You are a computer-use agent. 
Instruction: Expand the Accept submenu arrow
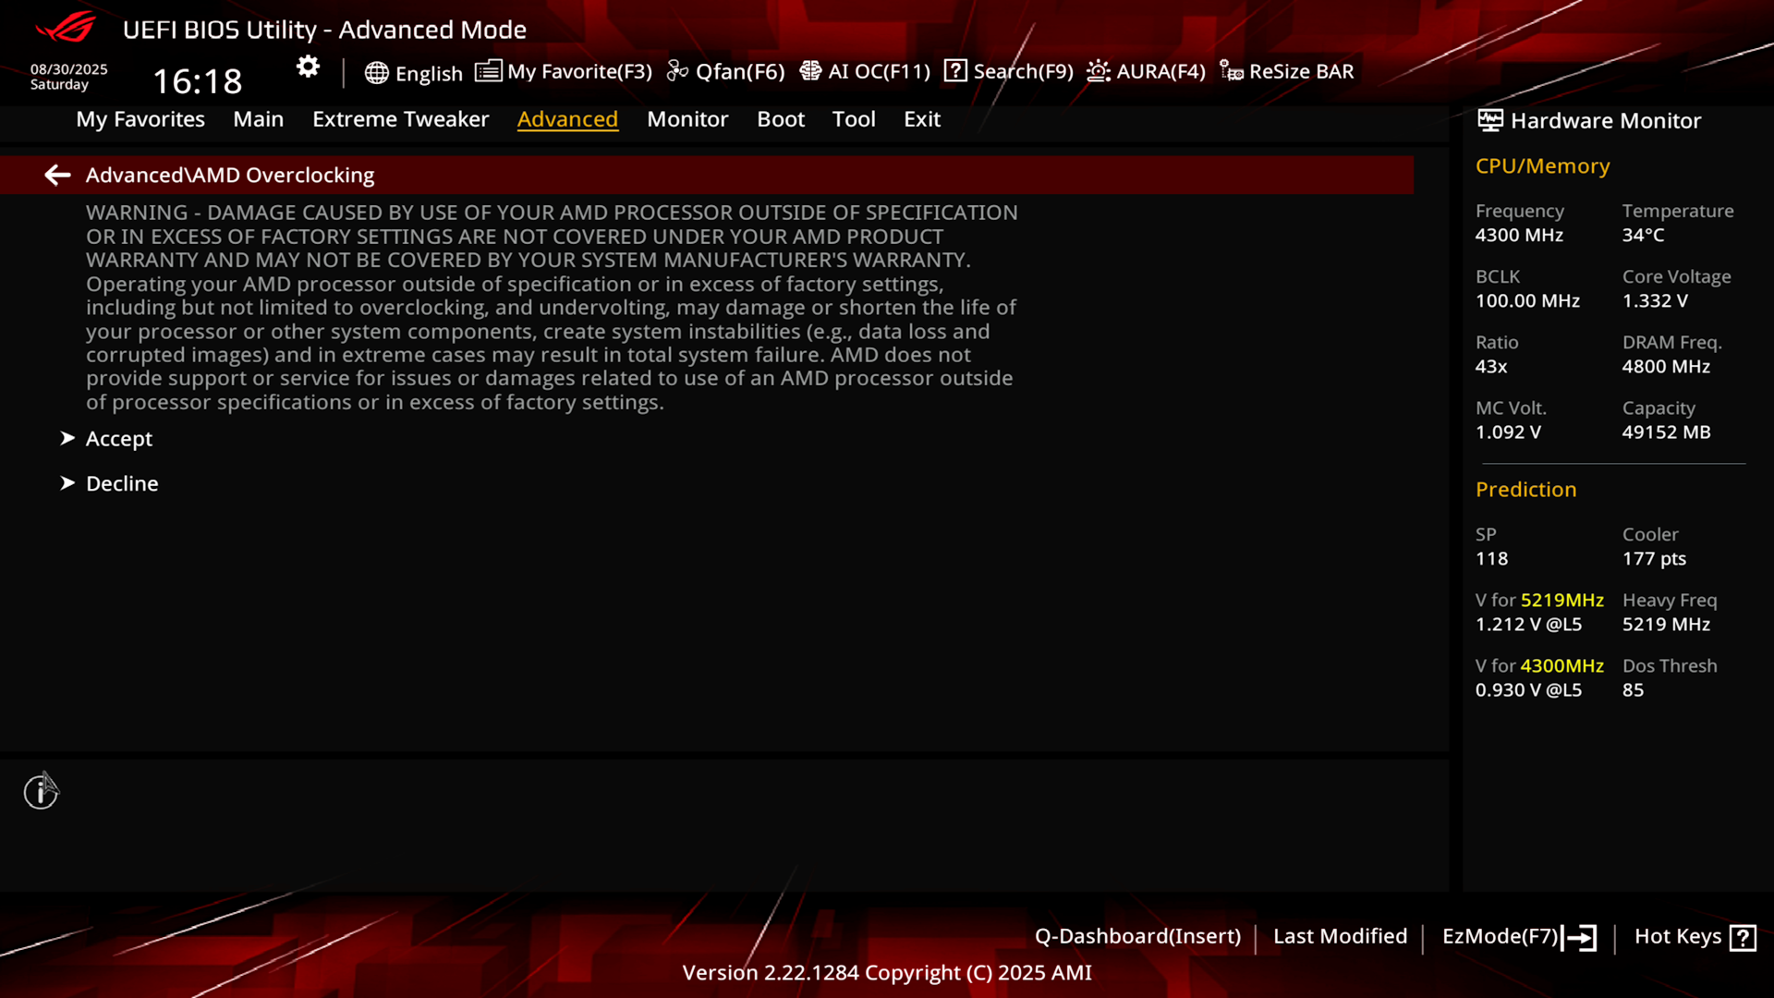pyautogui.click(x=67, y=438)
